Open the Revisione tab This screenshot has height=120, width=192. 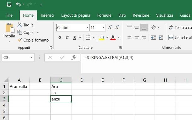pyautogui.click(x=141, y=15)
